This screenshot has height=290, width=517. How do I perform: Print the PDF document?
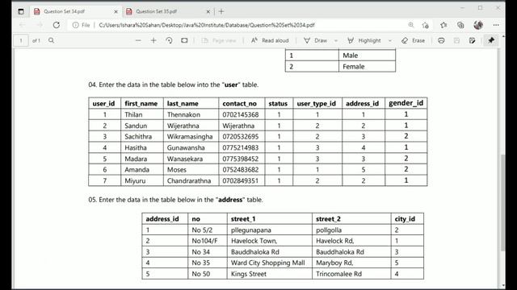coord(441,40)
